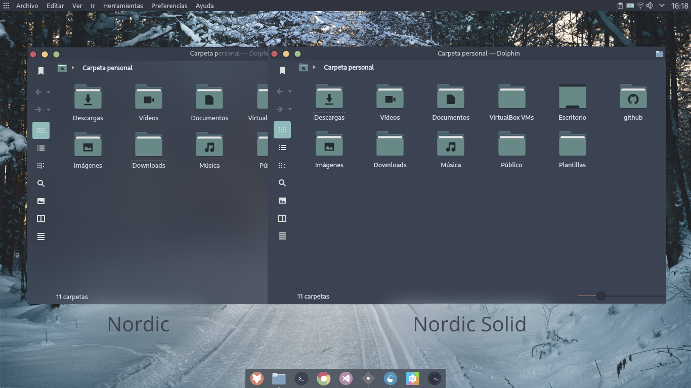Toggle split view icon in right Dolphin window

click(x=282, y=218)
